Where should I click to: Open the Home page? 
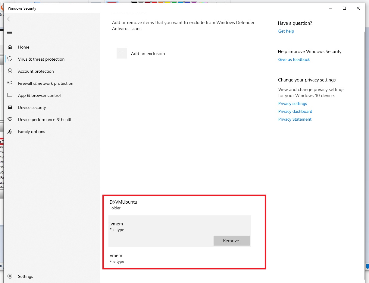click(24, 47)
